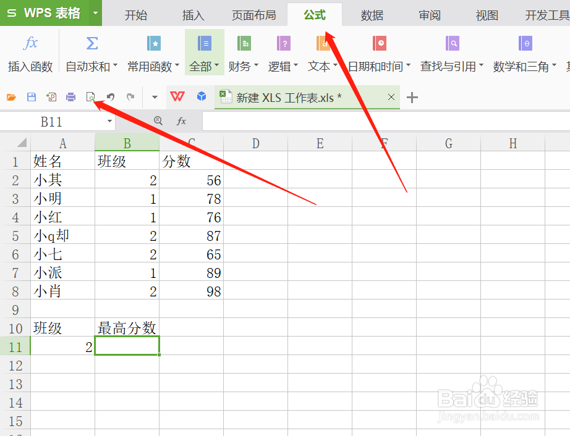Select cell containing 小q却
The image size is (570, 436).
(x=62, y=235)
